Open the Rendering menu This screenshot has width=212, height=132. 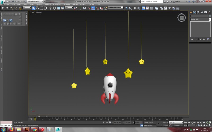[x=67, y=4]
